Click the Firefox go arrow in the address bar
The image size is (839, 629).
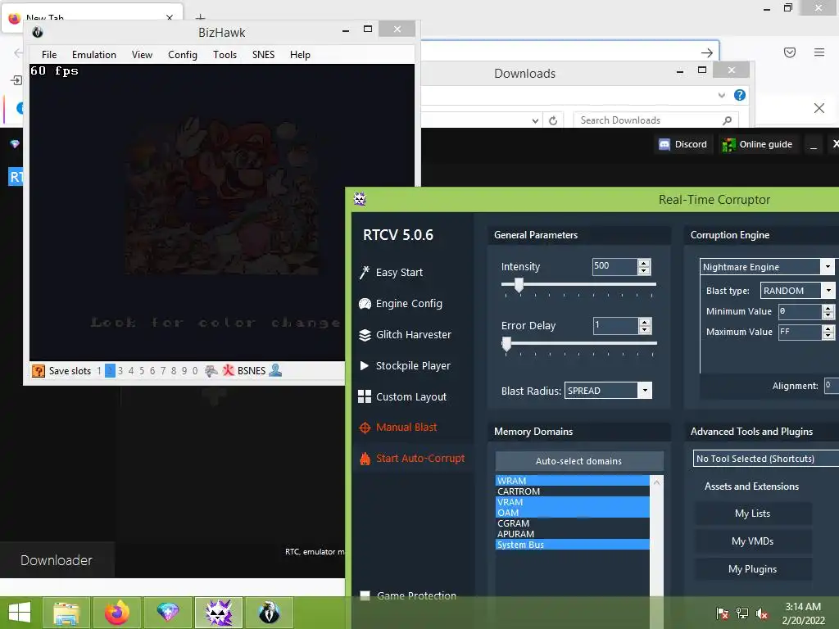[x=707, y=52]
